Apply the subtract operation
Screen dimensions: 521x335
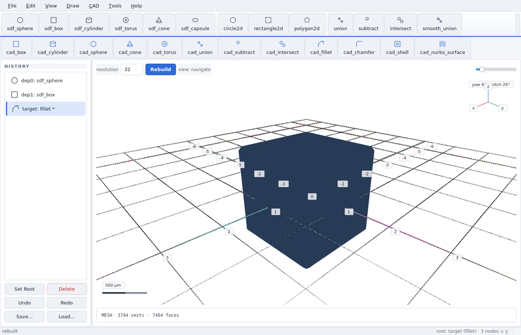[x=368, y=24]
